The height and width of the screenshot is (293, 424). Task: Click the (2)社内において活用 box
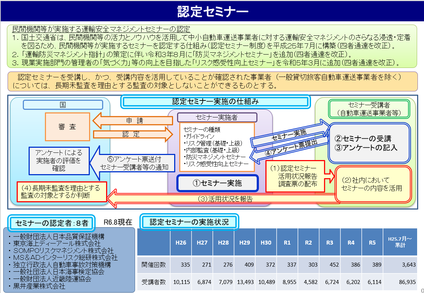(373, 184)
